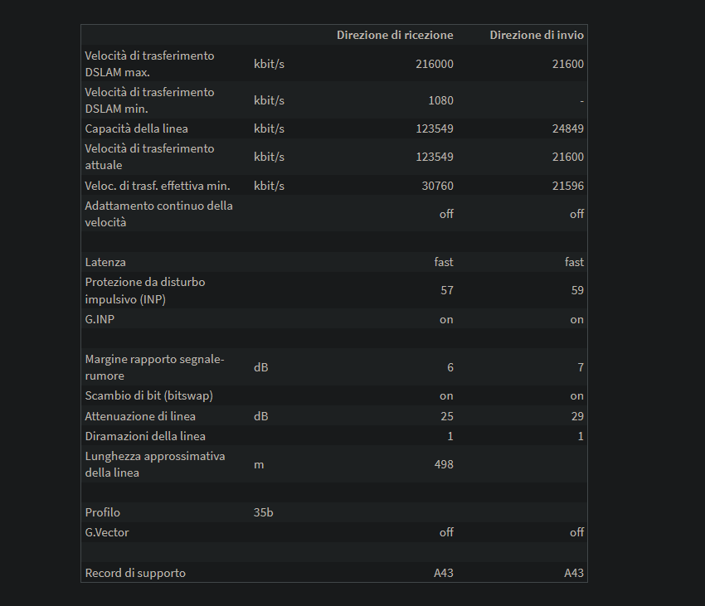Viewport: 705px width, 606px height.
Task: Select effective min. send value 21596
Action: click(568, 186)
